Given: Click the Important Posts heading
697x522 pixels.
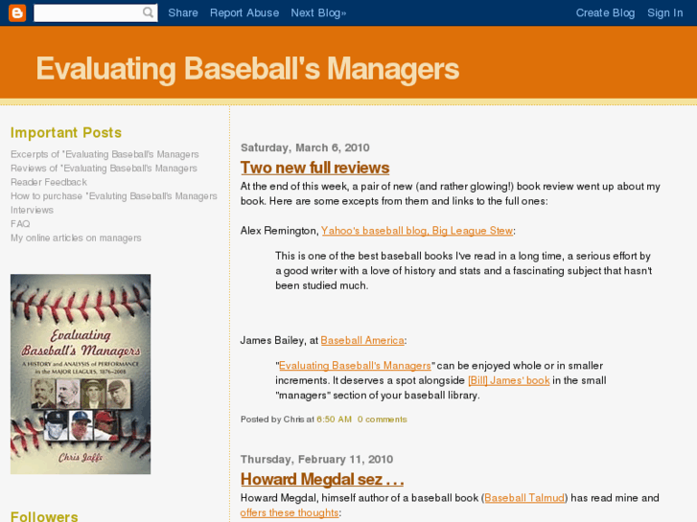Looking at the screenshot, I should tap(66, 132).
